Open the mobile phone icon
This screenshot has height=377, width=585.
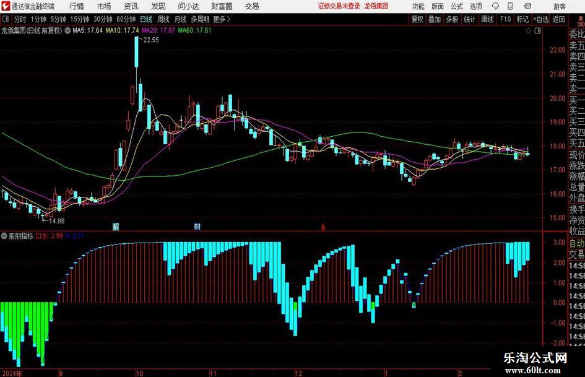pos(510,6)
